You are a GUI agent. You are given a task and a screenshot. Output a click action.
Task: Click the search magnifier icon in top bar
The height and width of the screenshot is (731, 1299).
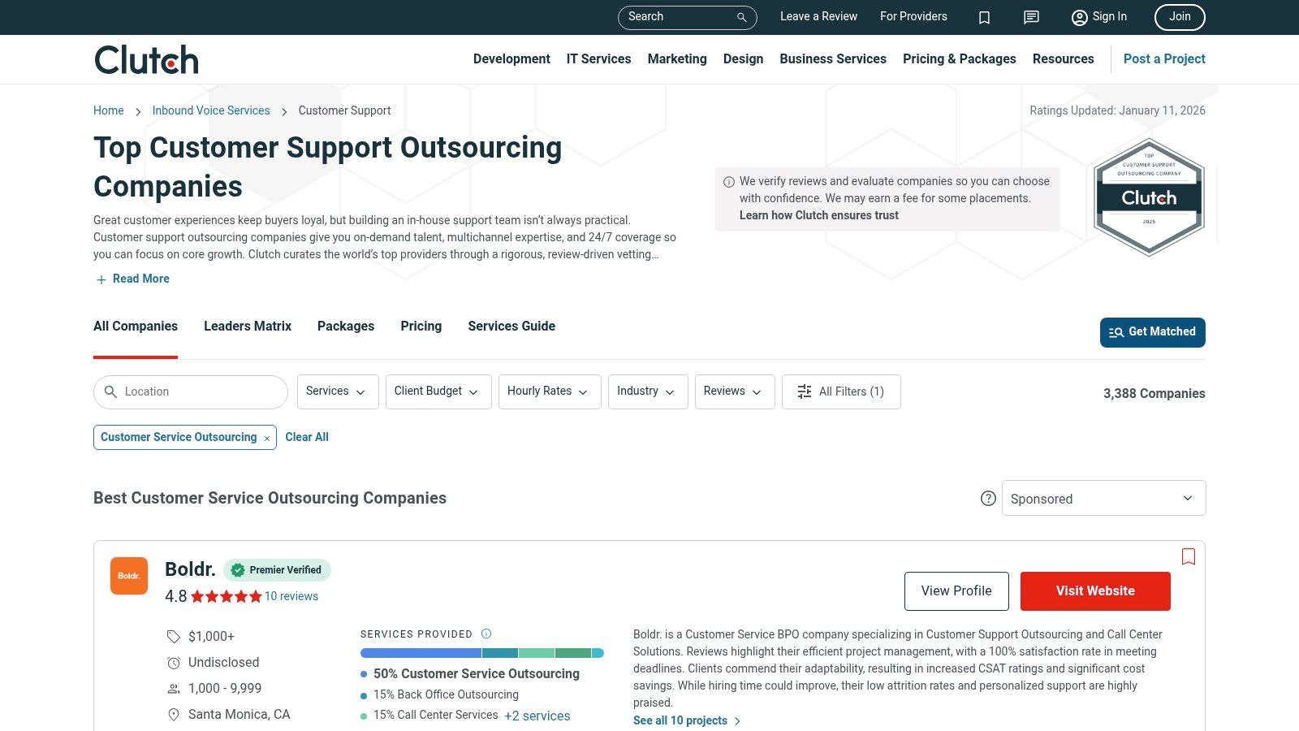point(741,17)
